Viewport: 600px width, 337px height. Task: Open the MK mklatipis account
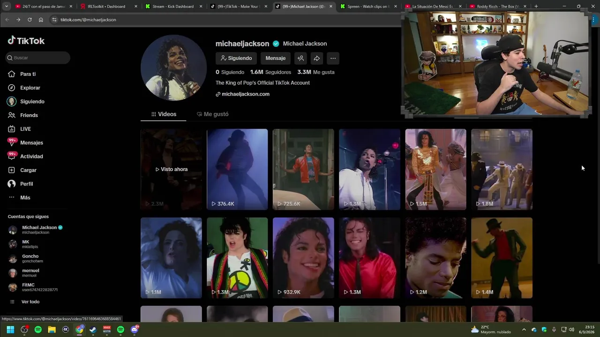pyautogui.click(x=23, y=244)
